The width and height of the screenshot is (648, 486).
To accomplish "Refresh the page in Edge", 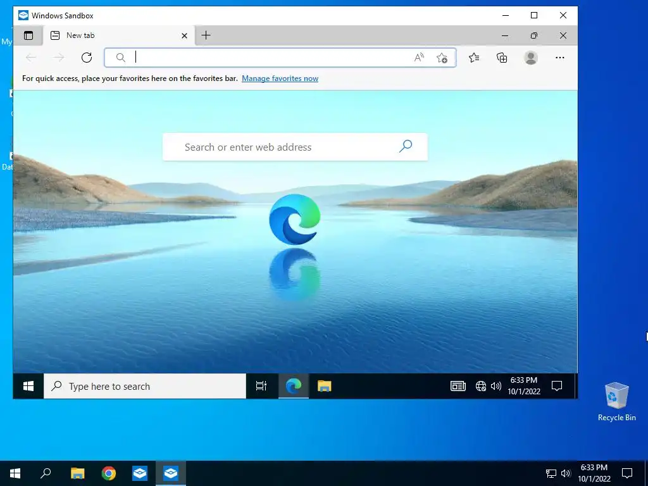I will coord(86,58).
